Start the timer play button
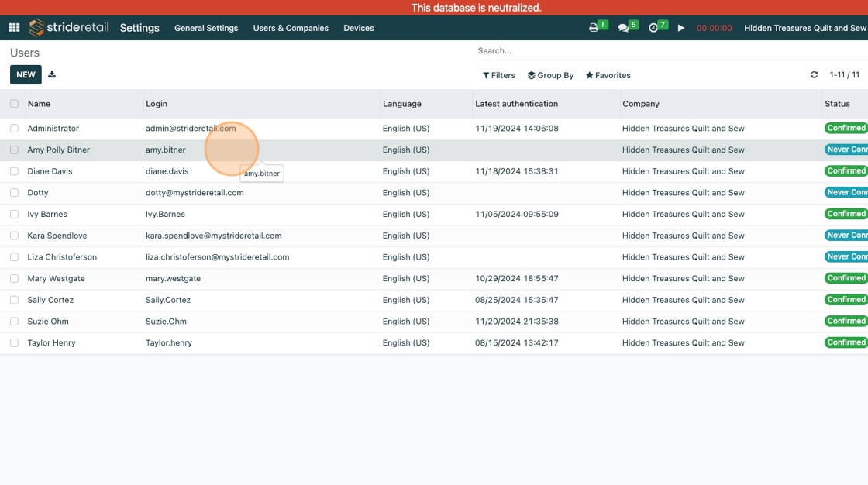Viewport: 868px width, 485px height. click(x=681, y=28)
